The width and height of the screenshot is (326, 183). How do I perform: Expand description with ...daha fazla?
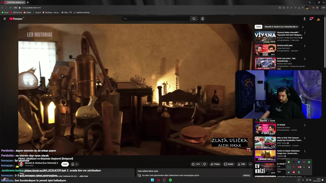[83, 176]
